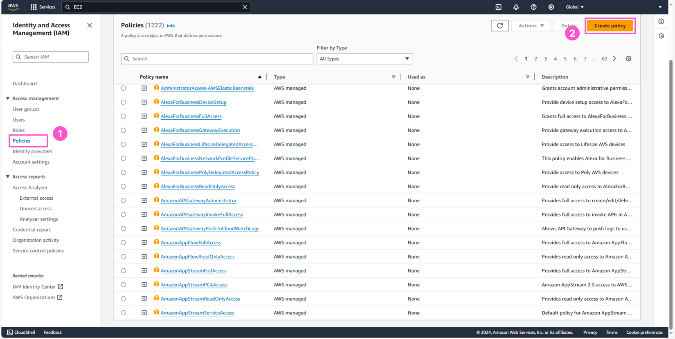Viewport: 675px width, 339px height.
Task: Select AlexaForBusinessReadOnlyAccess radio button
Action: pyautogui.click(x=123, y=186)
